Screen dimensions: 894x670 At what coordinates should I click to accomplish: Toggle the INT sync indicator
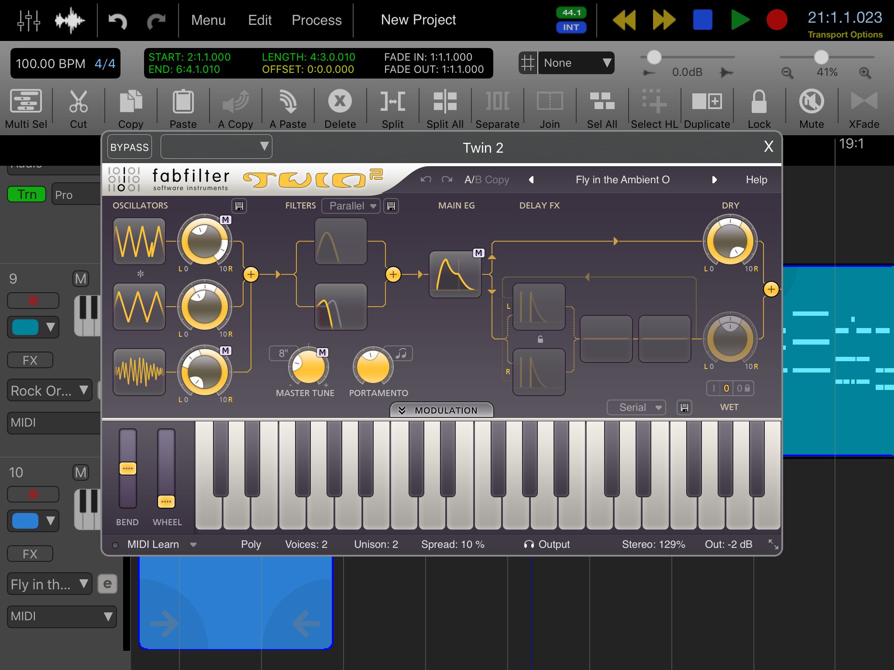coord(571,27)
